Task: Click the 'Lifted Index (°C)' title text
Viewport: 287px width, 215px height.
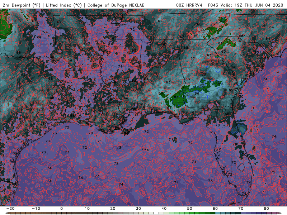Action: pyautogui.click(x=64, y=5)
